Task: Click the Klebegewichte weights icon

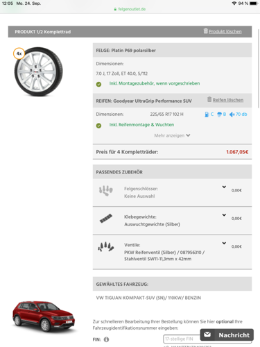Action: (106, 218)
